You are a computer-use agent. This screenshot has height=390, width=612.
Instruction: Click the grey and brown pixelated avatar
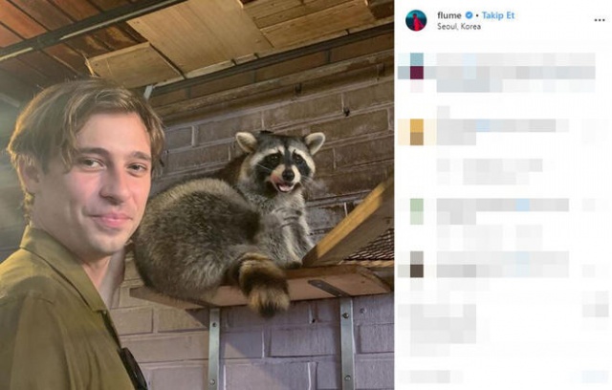pyautogui.click(x=417, y=265)
